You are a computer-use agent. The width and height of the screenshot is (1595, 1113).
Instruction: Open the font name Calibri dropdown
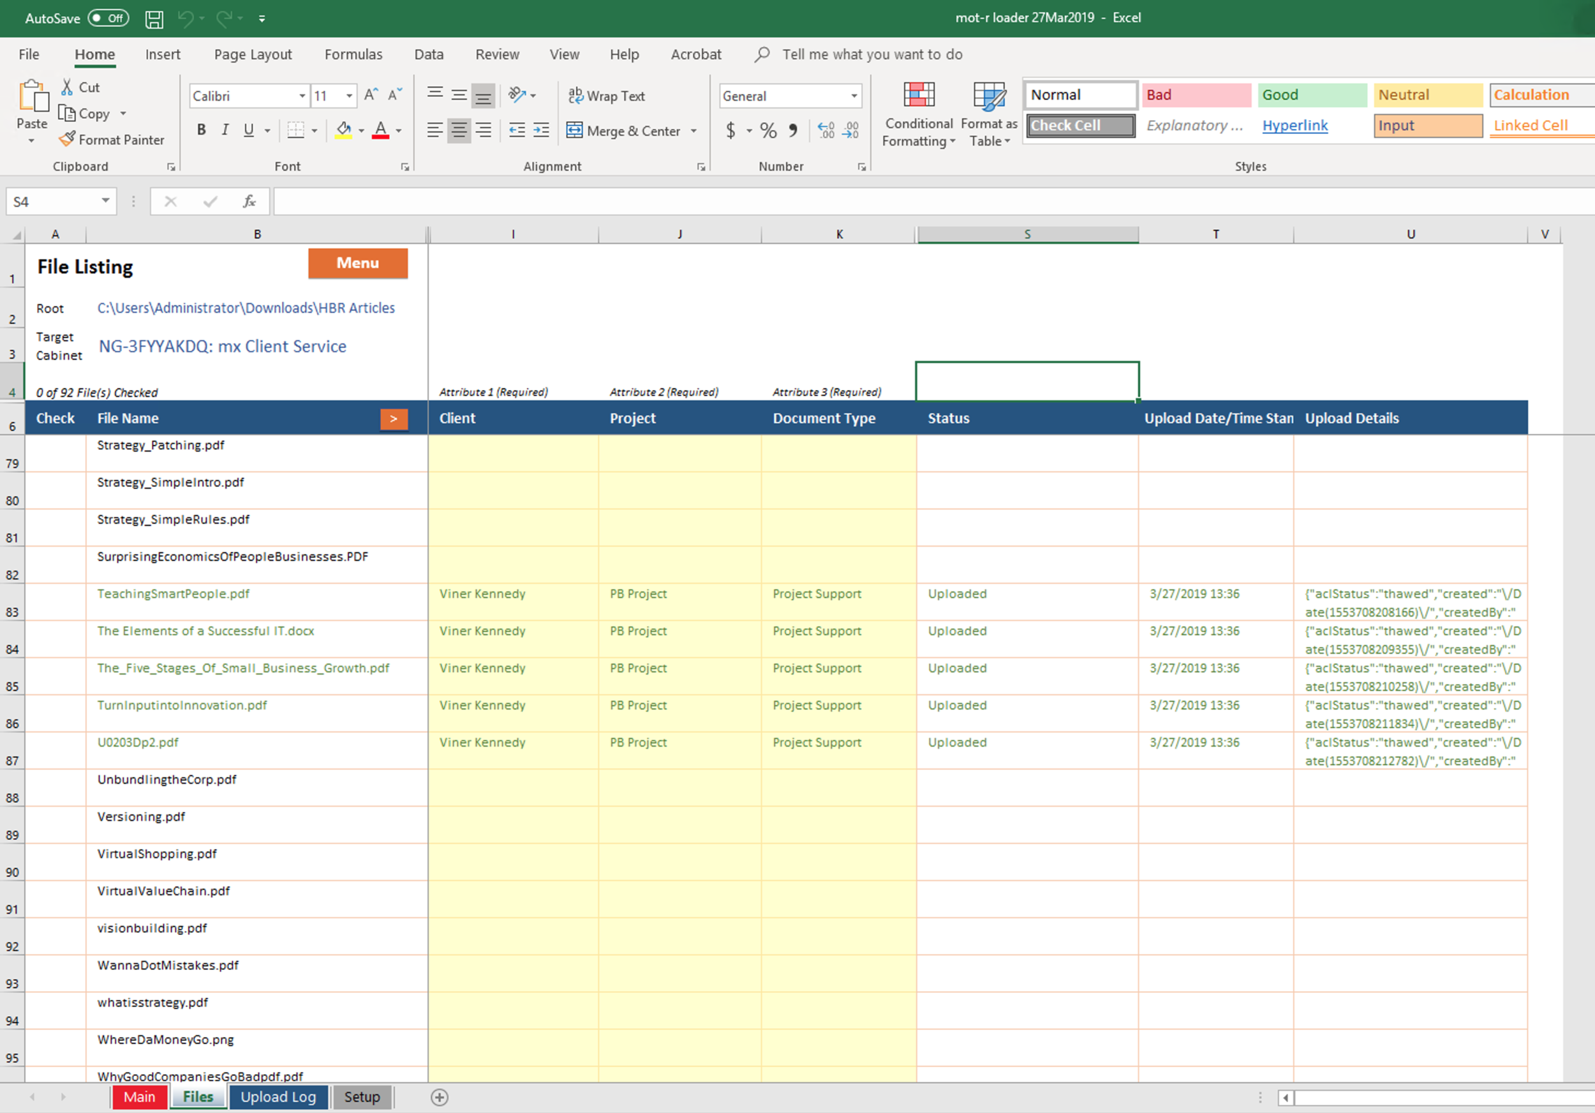pos(302,96)
